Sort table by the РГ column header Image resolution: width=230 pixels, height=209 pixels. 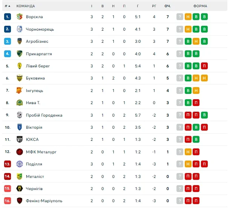click(x=154, y=6)
